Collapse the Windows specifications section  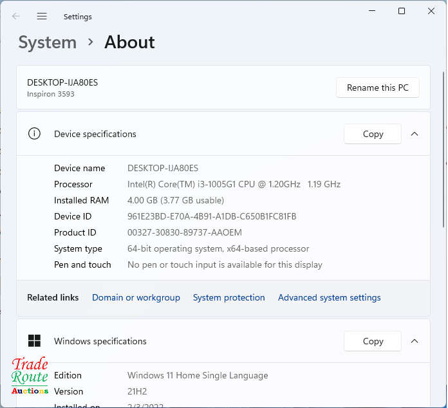(x=415, y=341)
